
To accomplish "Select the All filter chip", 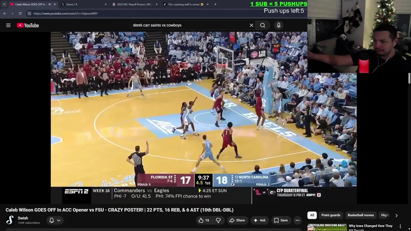I will coord(312,215).
